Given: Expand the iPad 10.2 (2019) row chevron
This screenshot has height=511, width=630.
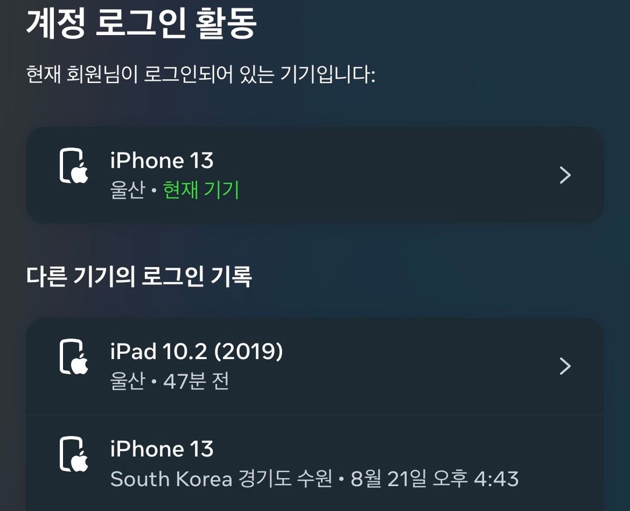Looking at the screenshot, I should click(565, 366).
